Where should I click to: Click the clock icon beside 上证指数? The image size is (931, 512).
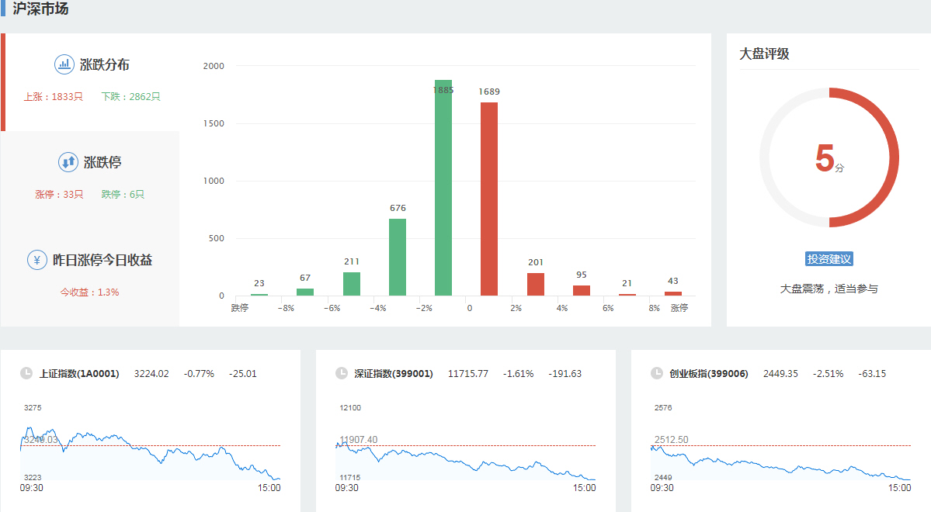tap(26, 373)
